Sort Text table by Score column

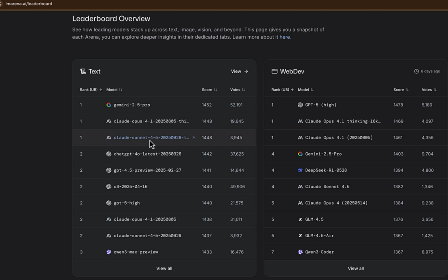[x=209, y=90]
